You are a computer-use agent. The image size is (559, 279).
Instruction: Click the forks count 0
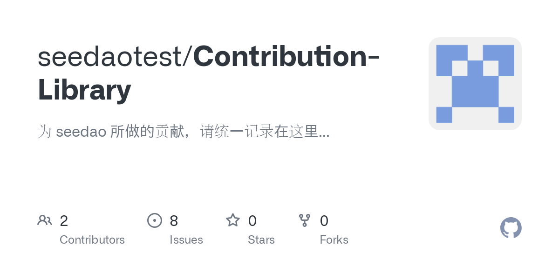[x=324, y=221]
